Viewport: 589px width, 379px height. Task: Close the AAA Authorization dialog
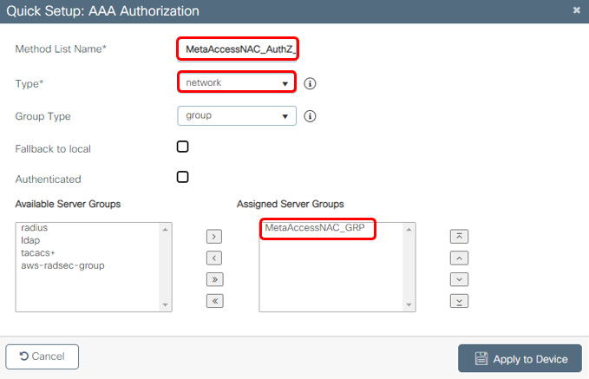click(577, 10)
